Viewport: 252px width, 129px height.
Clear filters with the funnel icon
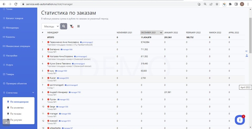72,26
